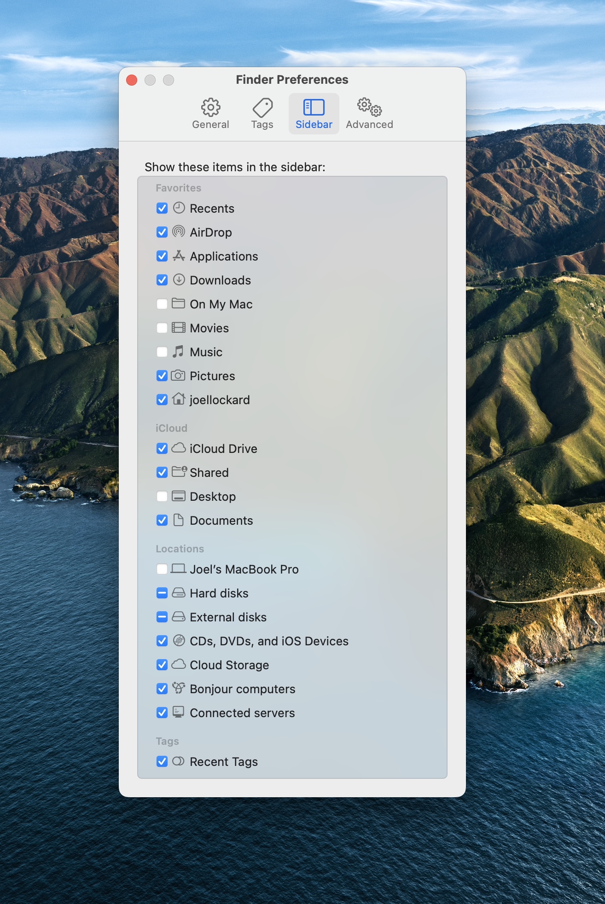Click the Applications icon
This screenshot has height=904, width=605.
179,256
